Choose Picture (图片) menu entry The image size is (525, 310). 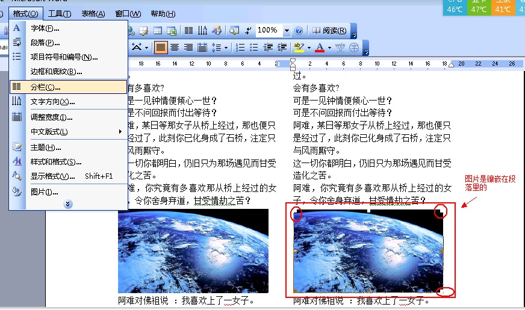69,192
